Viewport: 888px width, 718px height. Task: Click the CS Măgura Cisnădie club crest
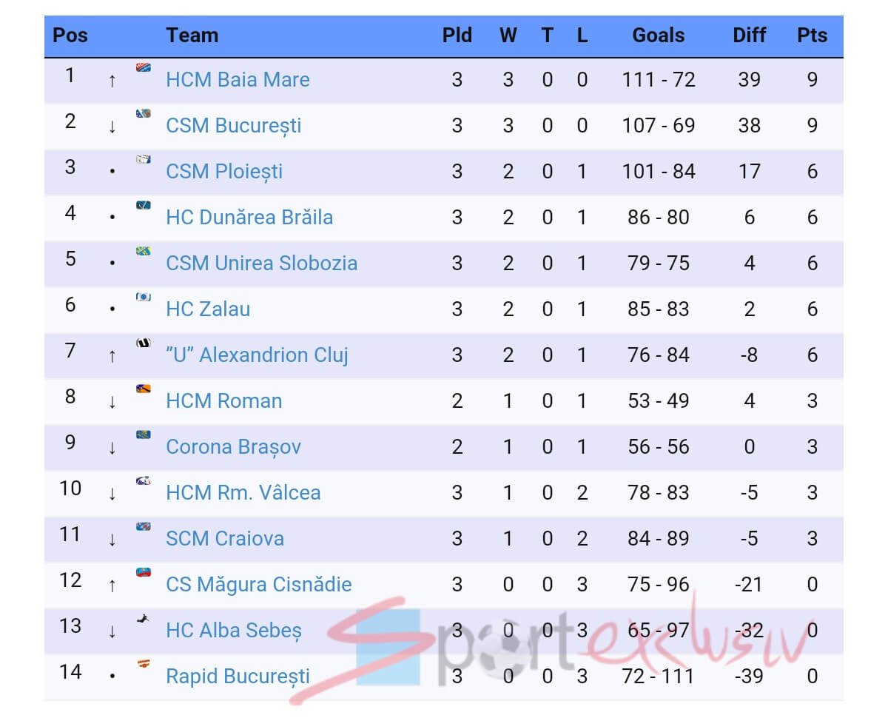point(144,573)
